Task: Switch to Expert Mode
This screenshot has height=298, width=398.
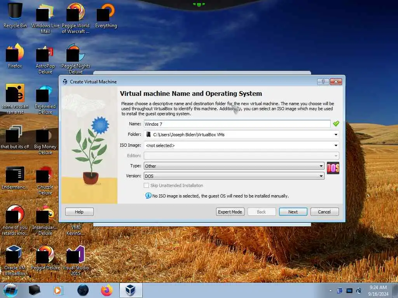Action: [230, 212]
